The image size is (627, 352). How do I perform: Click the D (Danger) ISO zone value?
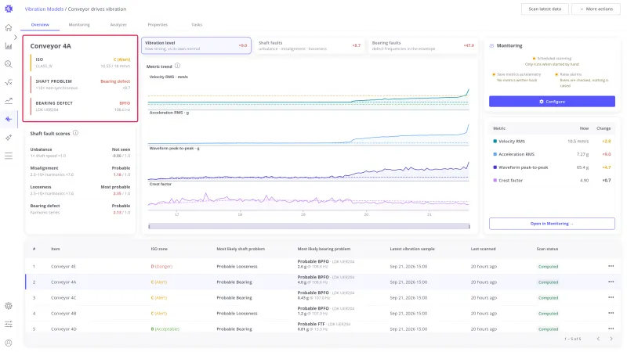[x=161, y=266]
